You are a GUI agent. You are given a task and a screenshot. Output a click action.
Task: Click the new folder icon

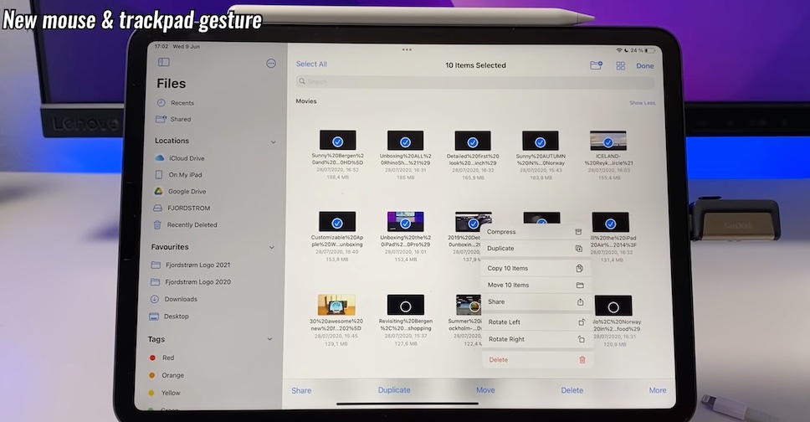point(596,65)
